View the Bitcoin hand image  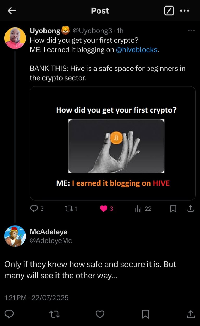pos(116,146)
